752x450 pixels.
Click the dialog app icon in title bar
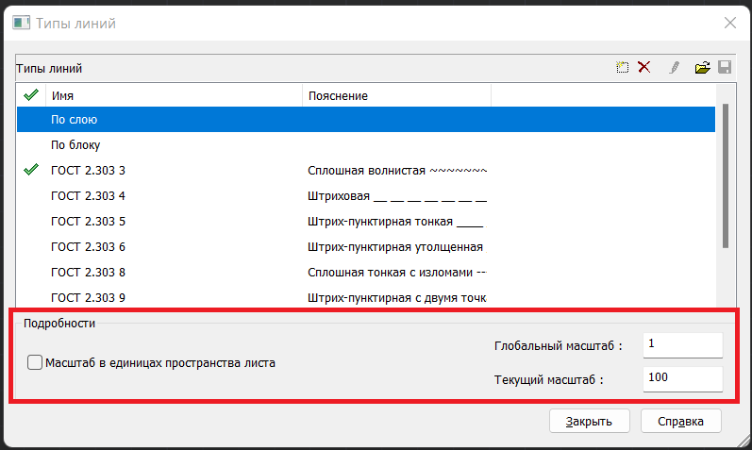coord(22,23)
